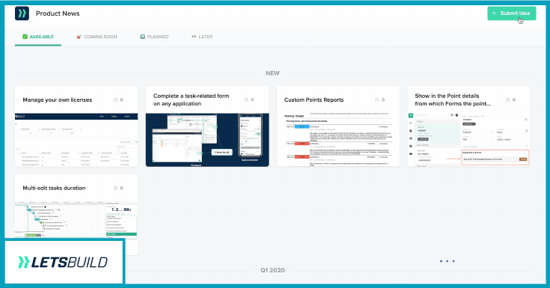Open the Manage your own licenses screenshot thumbnail
Image resolution: width=550 pixels, height=288 pixels.
click(x=76, y=140)
